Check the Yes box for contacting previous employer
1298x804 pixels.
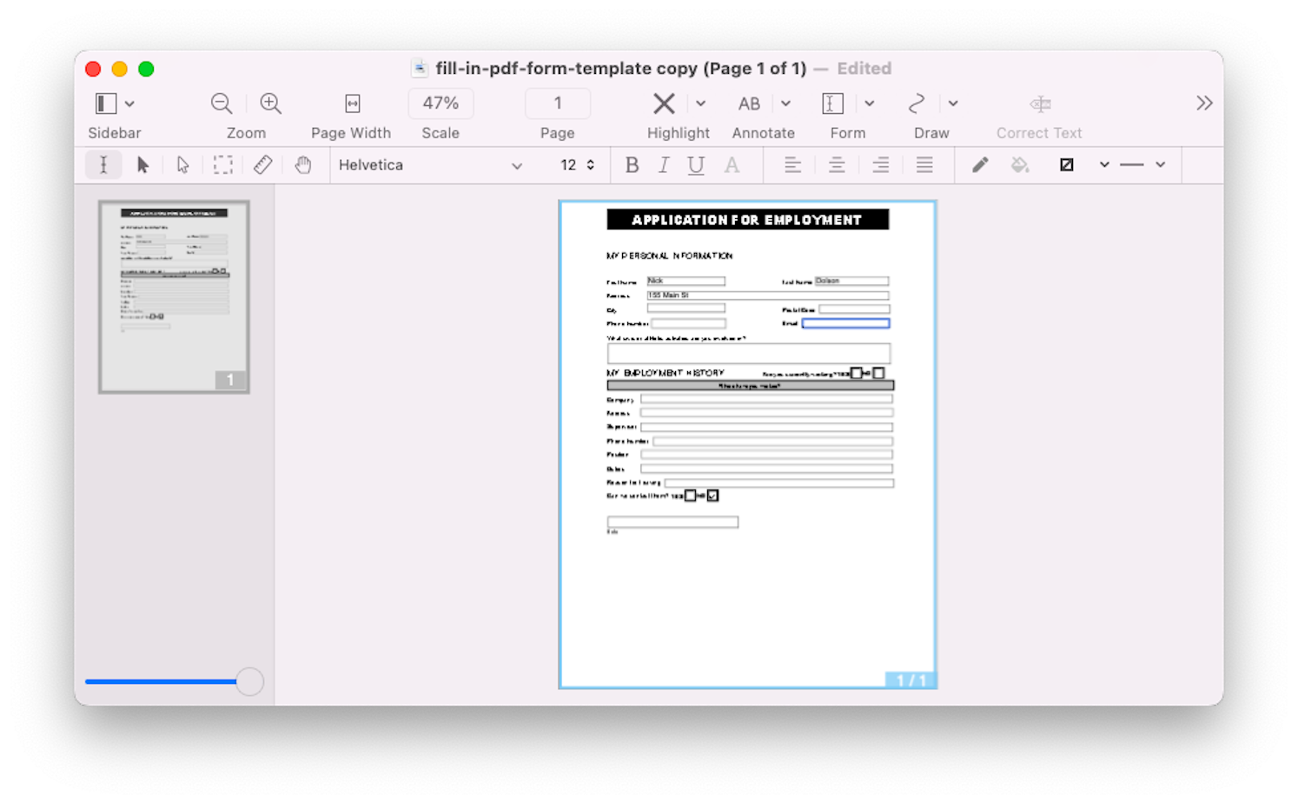coord(690,495)
